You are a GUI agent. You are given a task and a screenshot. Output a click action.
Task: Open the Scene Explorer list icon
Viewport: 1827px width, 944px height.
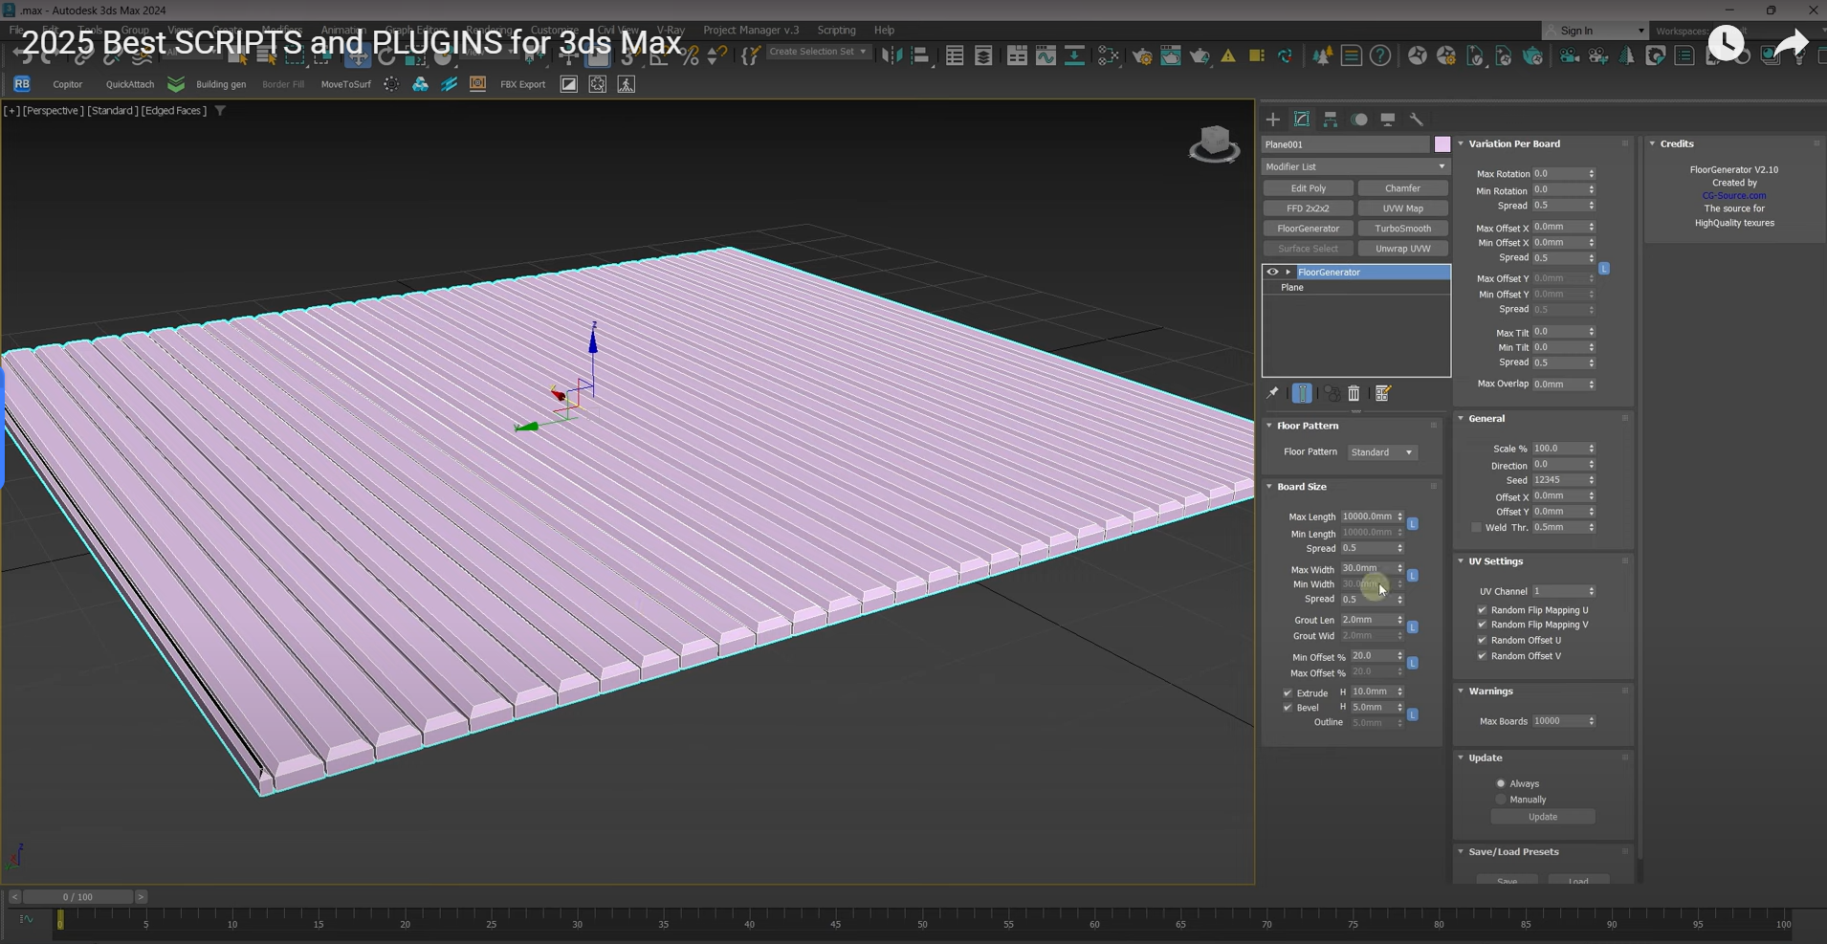(955, 56)
